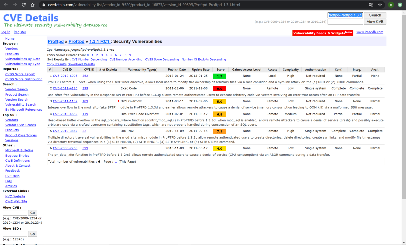
Task: Open Bugtraq Entries link
Action: [x=17, y=156]
